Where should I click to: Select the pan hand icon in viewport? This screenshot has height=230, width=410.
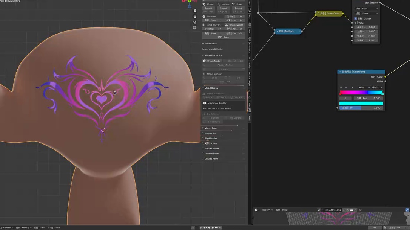click(x=195, y=17)
